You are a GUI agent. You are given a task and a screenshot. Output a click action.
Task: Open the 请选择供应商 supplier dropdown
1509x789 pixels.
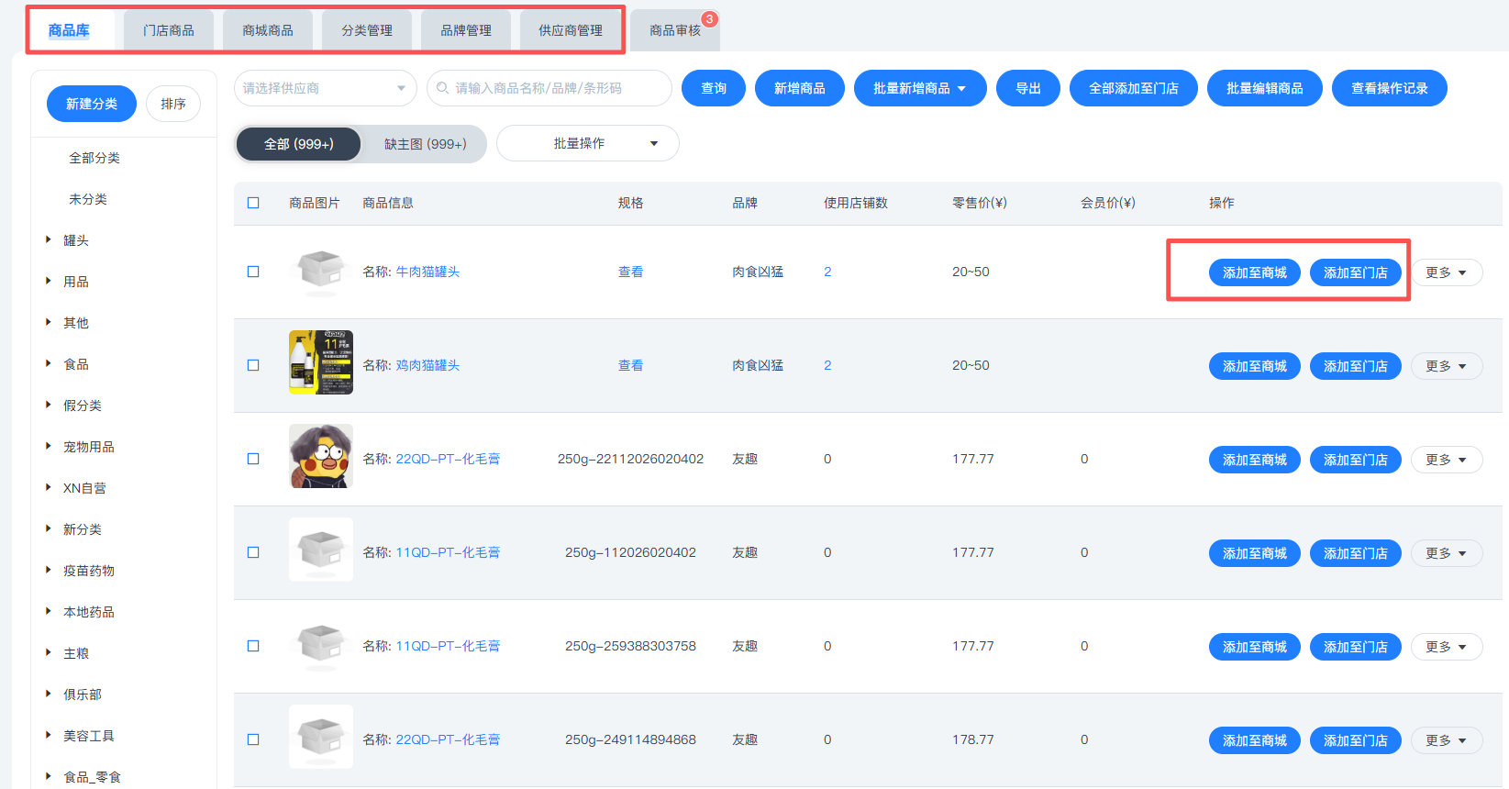pos(325,88)
